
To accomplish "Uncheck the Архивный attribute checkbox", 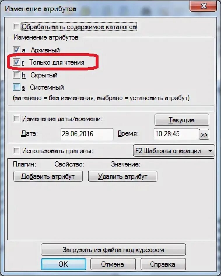I will [x=17, y=50].
